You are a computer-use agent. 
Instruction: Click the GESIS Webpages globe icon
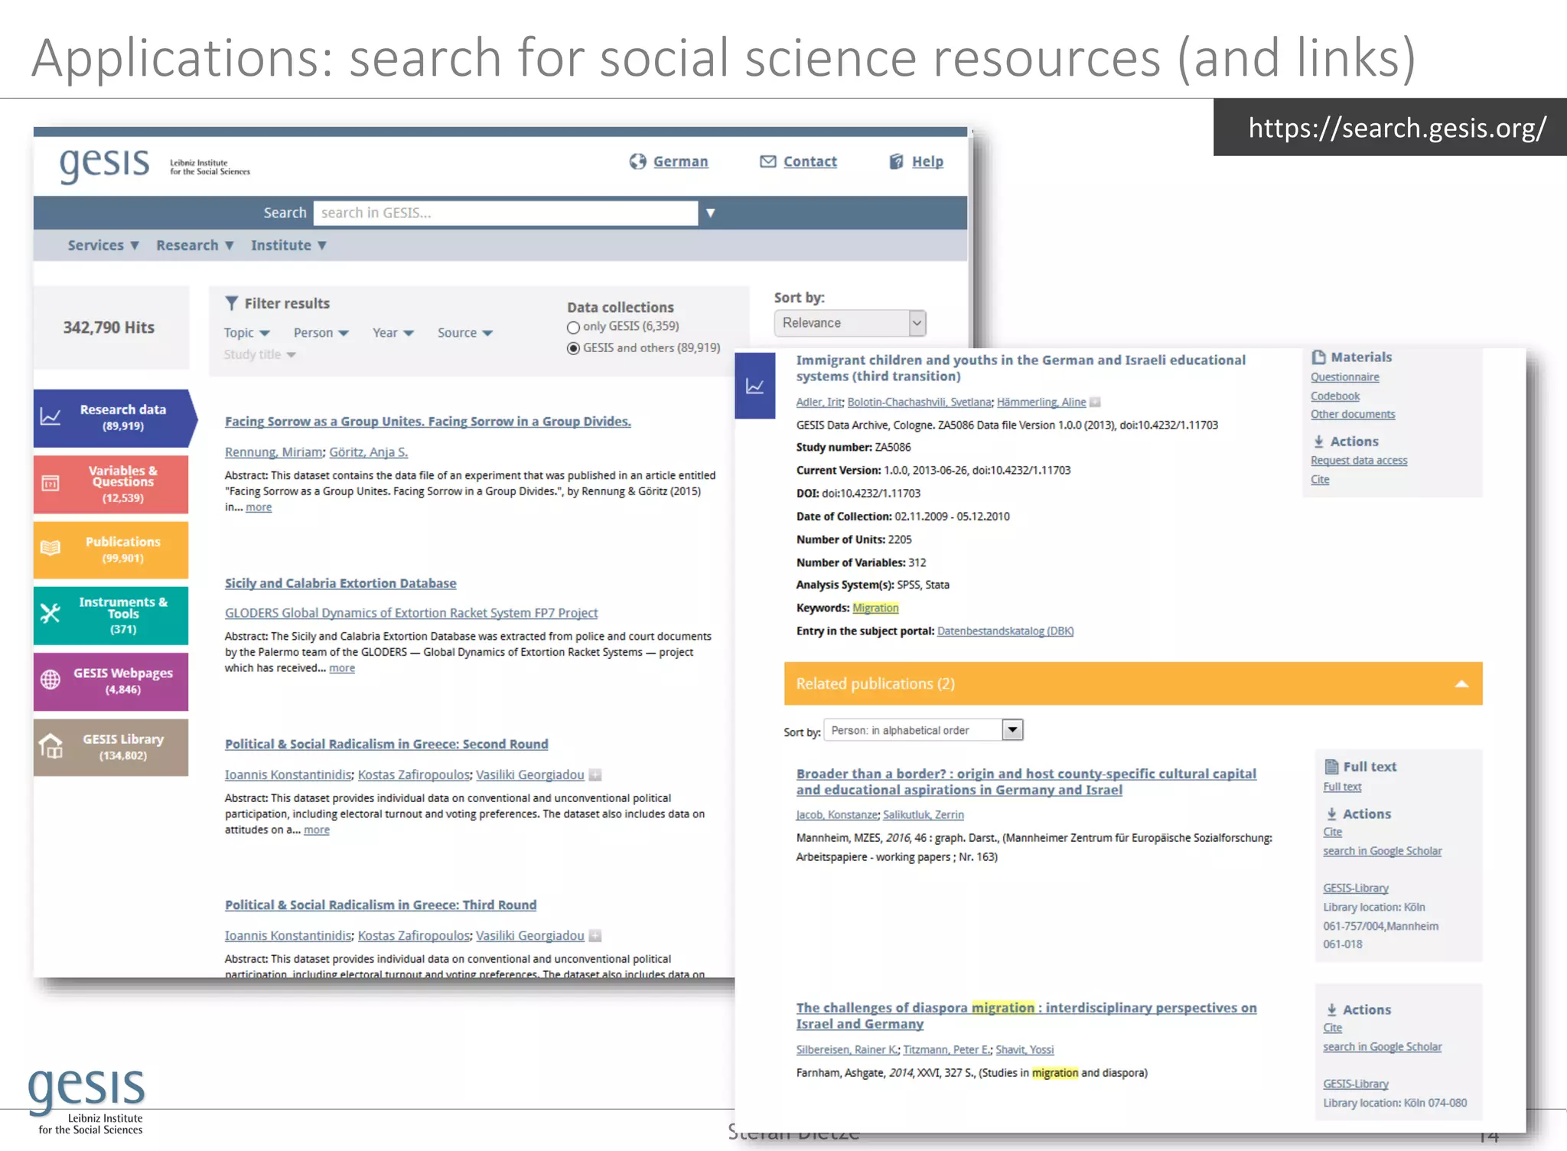coord(50,680)
